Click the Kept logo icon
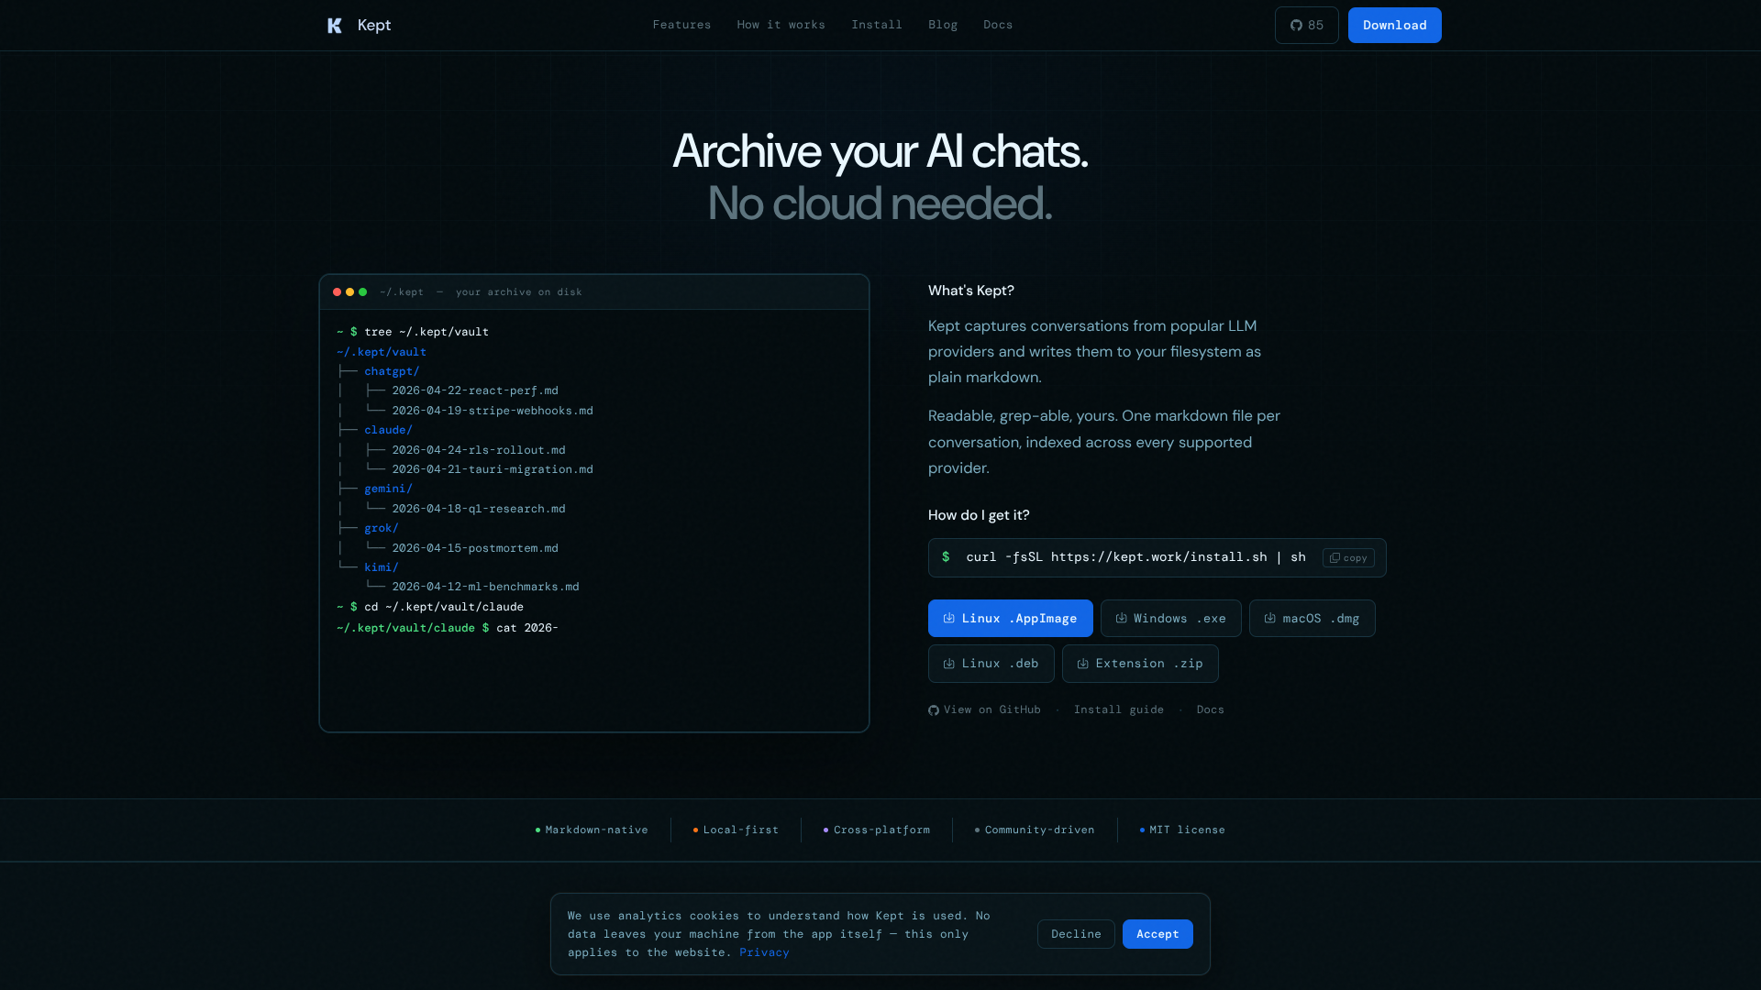 (335, 26)
